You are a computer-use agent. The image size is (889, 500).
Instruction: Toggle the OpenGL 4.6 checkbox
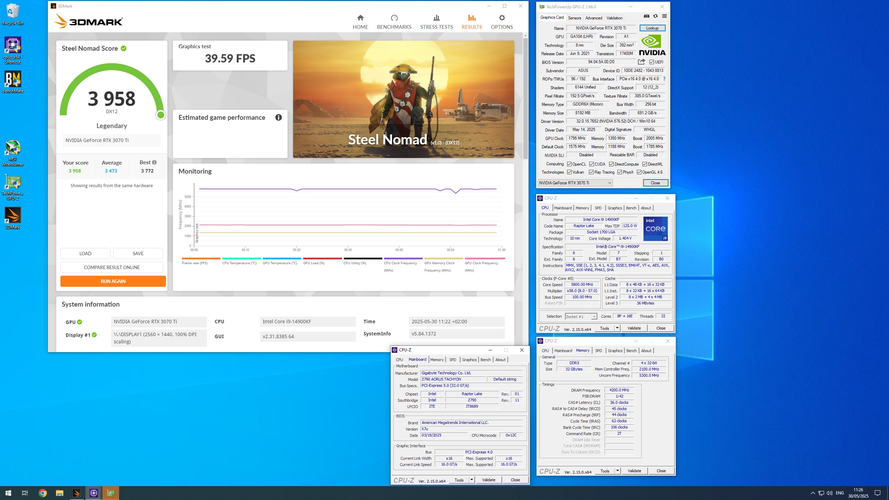click(639, 172)
